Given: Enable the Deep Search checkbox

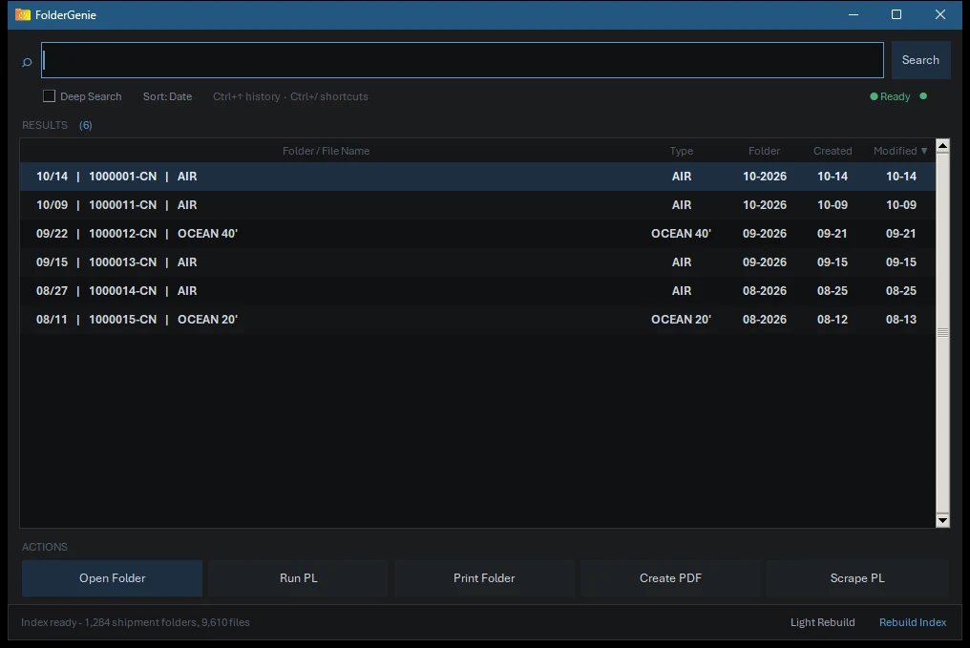Looking at the screenshot, I should click(x=49, y=95).
